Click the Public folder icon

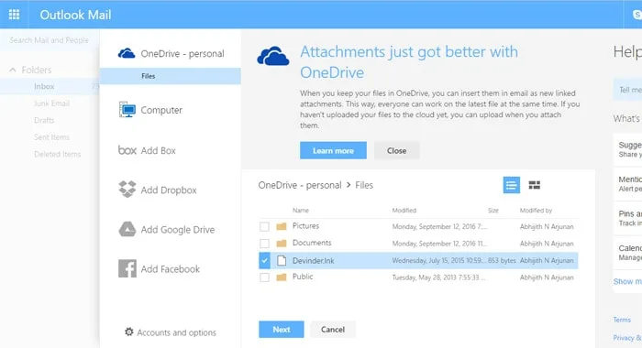pyautogui.click(x=282, y=277)
